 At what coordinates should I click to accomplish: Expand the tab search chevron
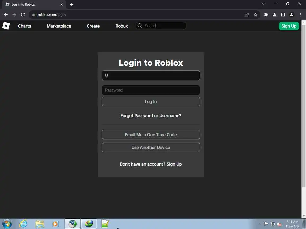coord(263,4)
